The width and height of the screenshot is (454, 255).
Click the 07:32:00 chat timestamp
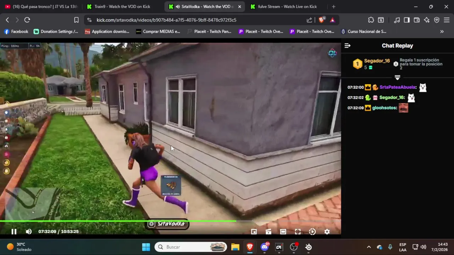(355, 87)
